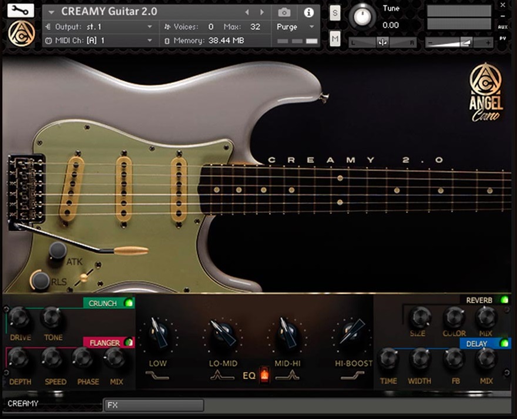The width and height of the screenshot is (517, 419).
Task: Click the Tune value 0.00
Action: click(391, 25)
